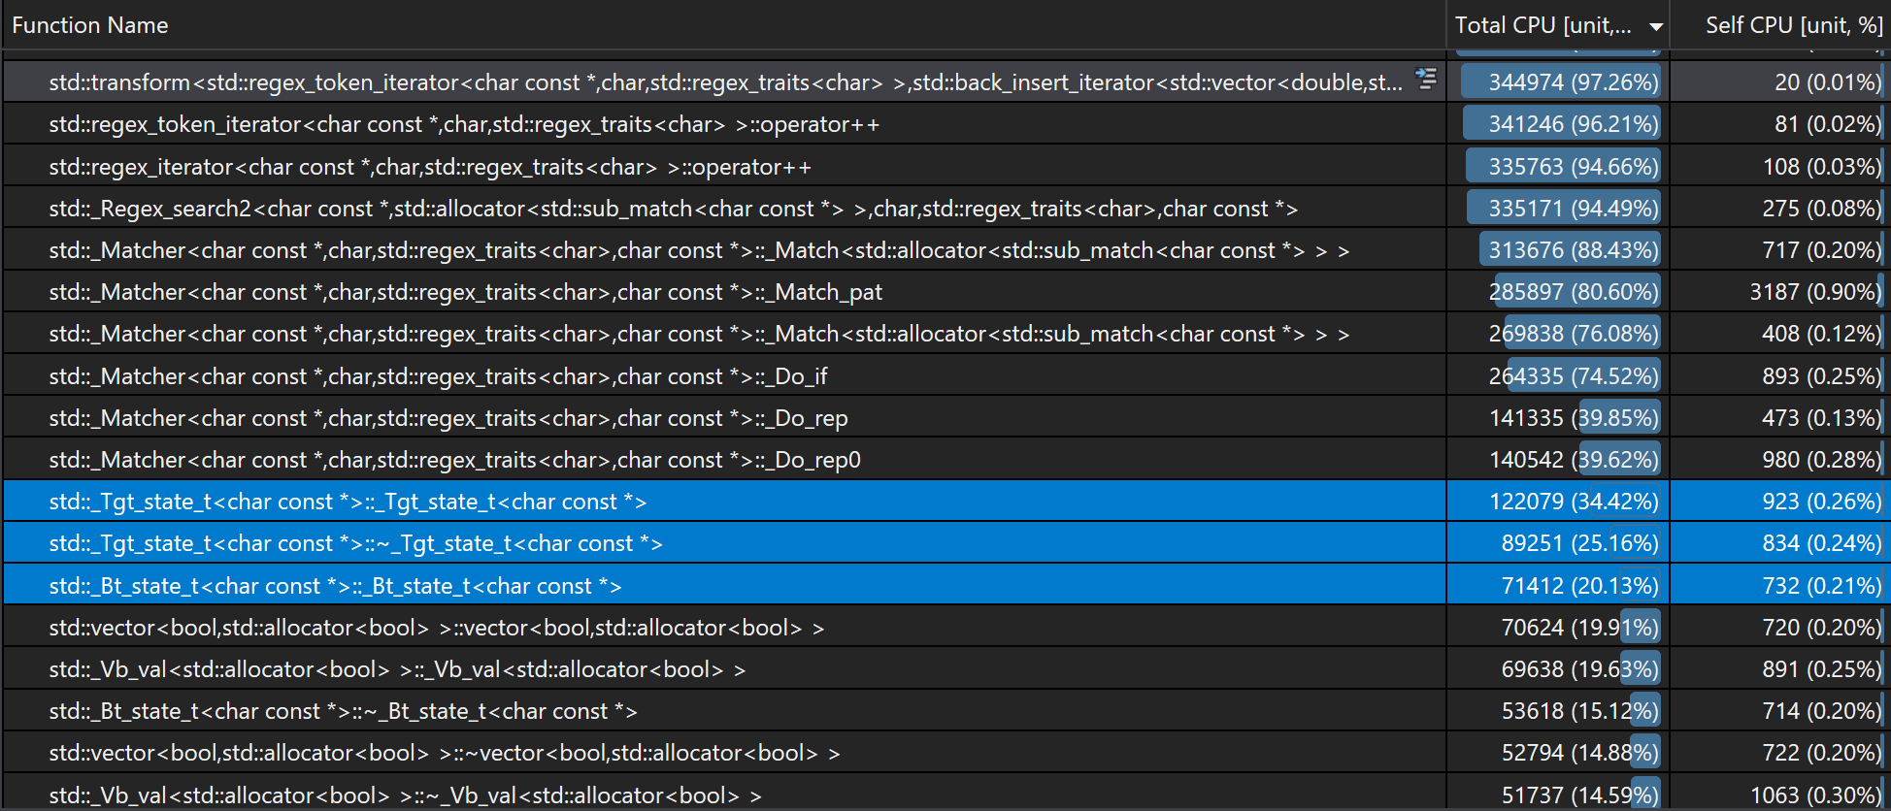This screenshot has height=811, width=1891.
Task: Click the _Bt_state_t constructor row
Action: click(335, 586)
